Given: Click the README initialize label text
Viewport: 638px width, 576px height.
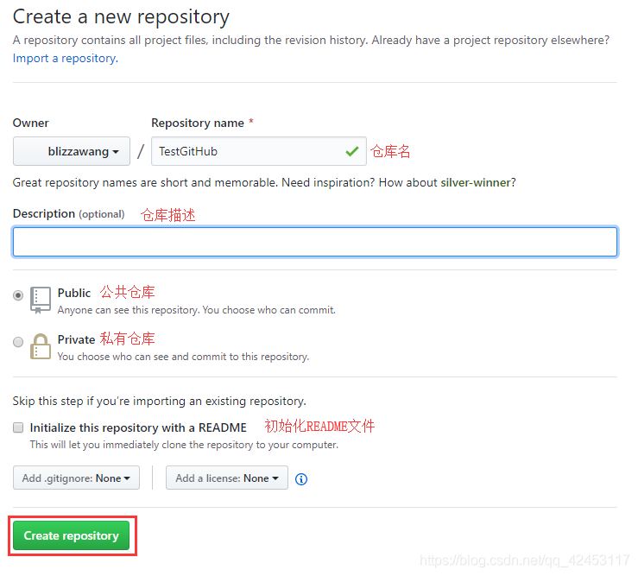Looking at the screenshot, I should click(138, 427).
